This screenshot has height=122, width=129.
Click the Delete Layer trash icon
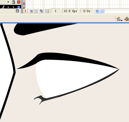[x=17, y=11]
